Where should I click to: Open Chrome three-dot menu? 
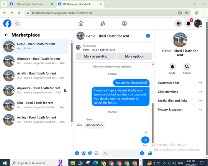pos(204,13)
